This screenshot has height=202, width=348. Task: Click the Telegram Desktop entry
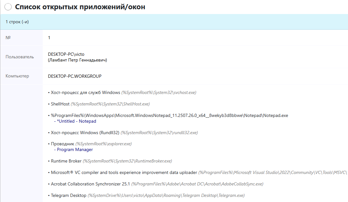point(68,195)
